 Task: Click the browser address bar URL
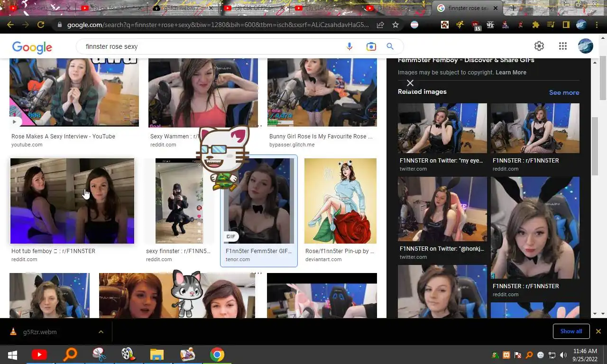tap(218, 25)
